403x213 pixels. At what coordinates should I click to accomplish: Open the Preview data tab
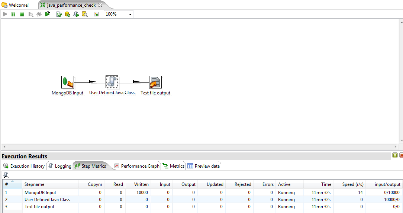pyautogui.click(x=204, y=166)
